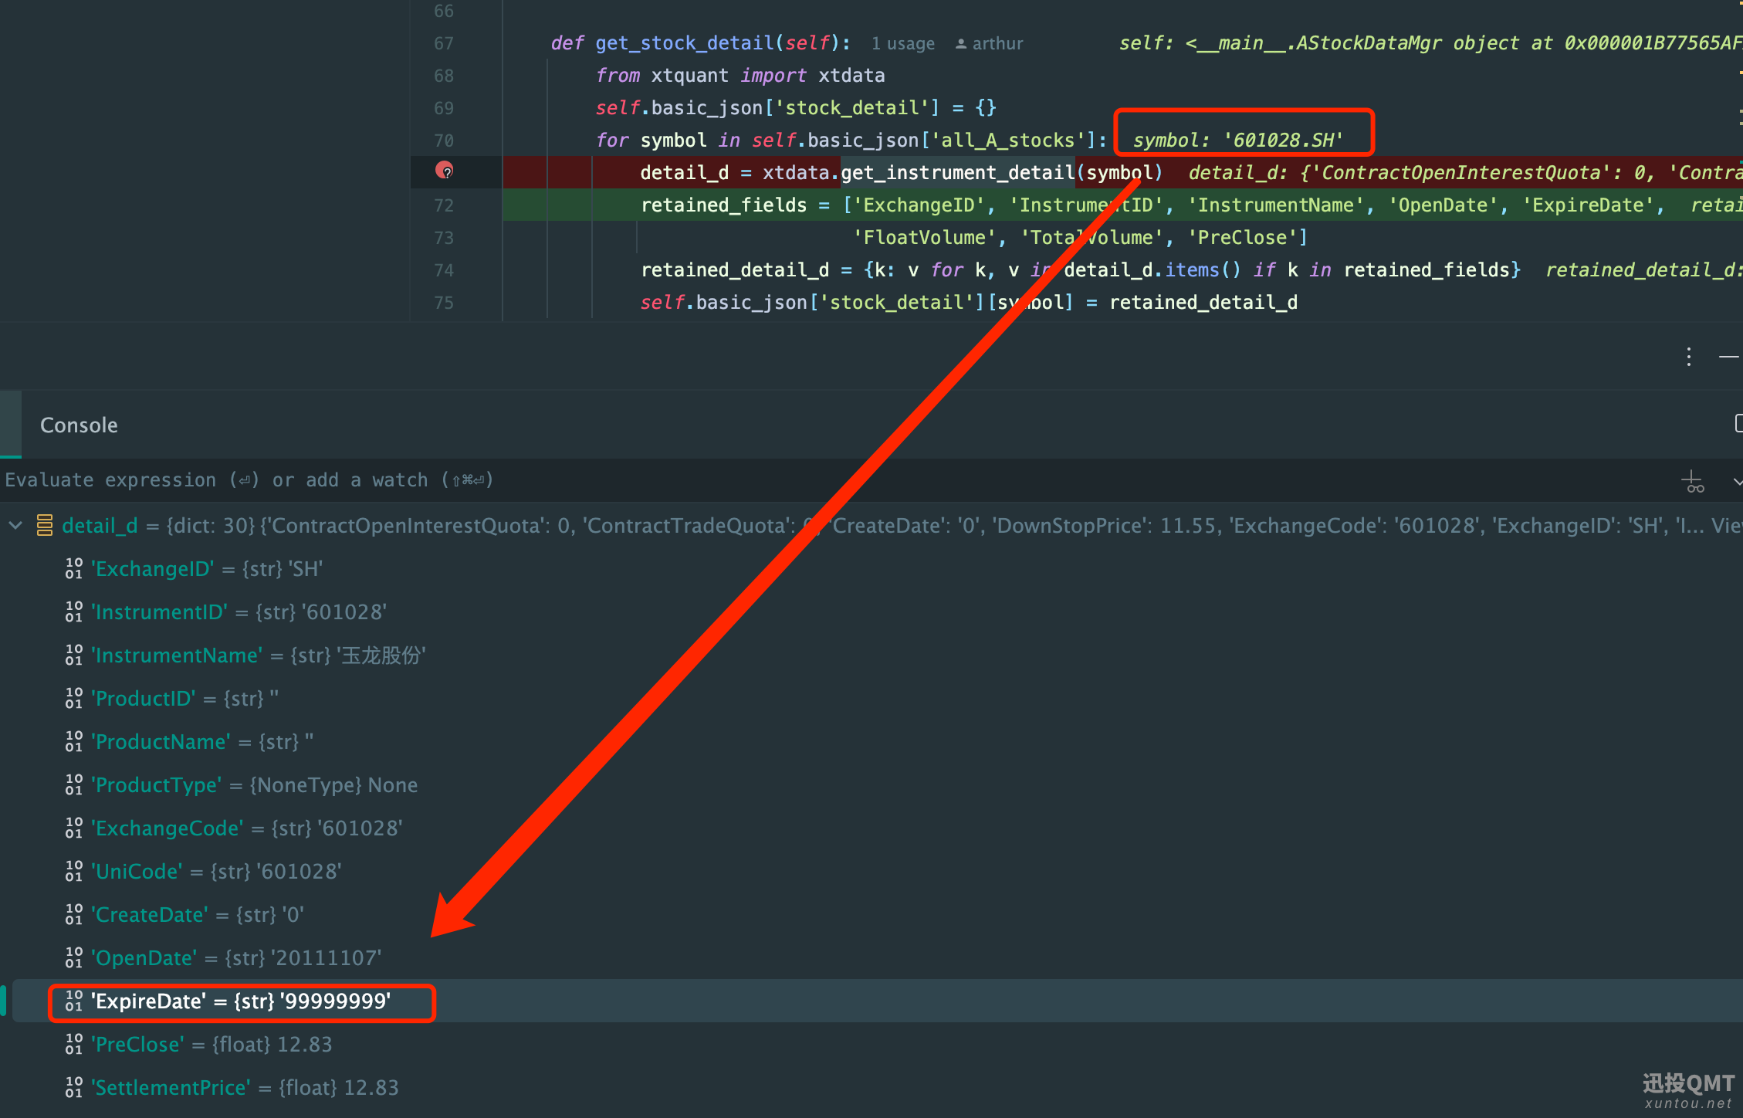Click the value type icon beside 'SettlementPrice'
1743x1118 pixels.
73,1088
